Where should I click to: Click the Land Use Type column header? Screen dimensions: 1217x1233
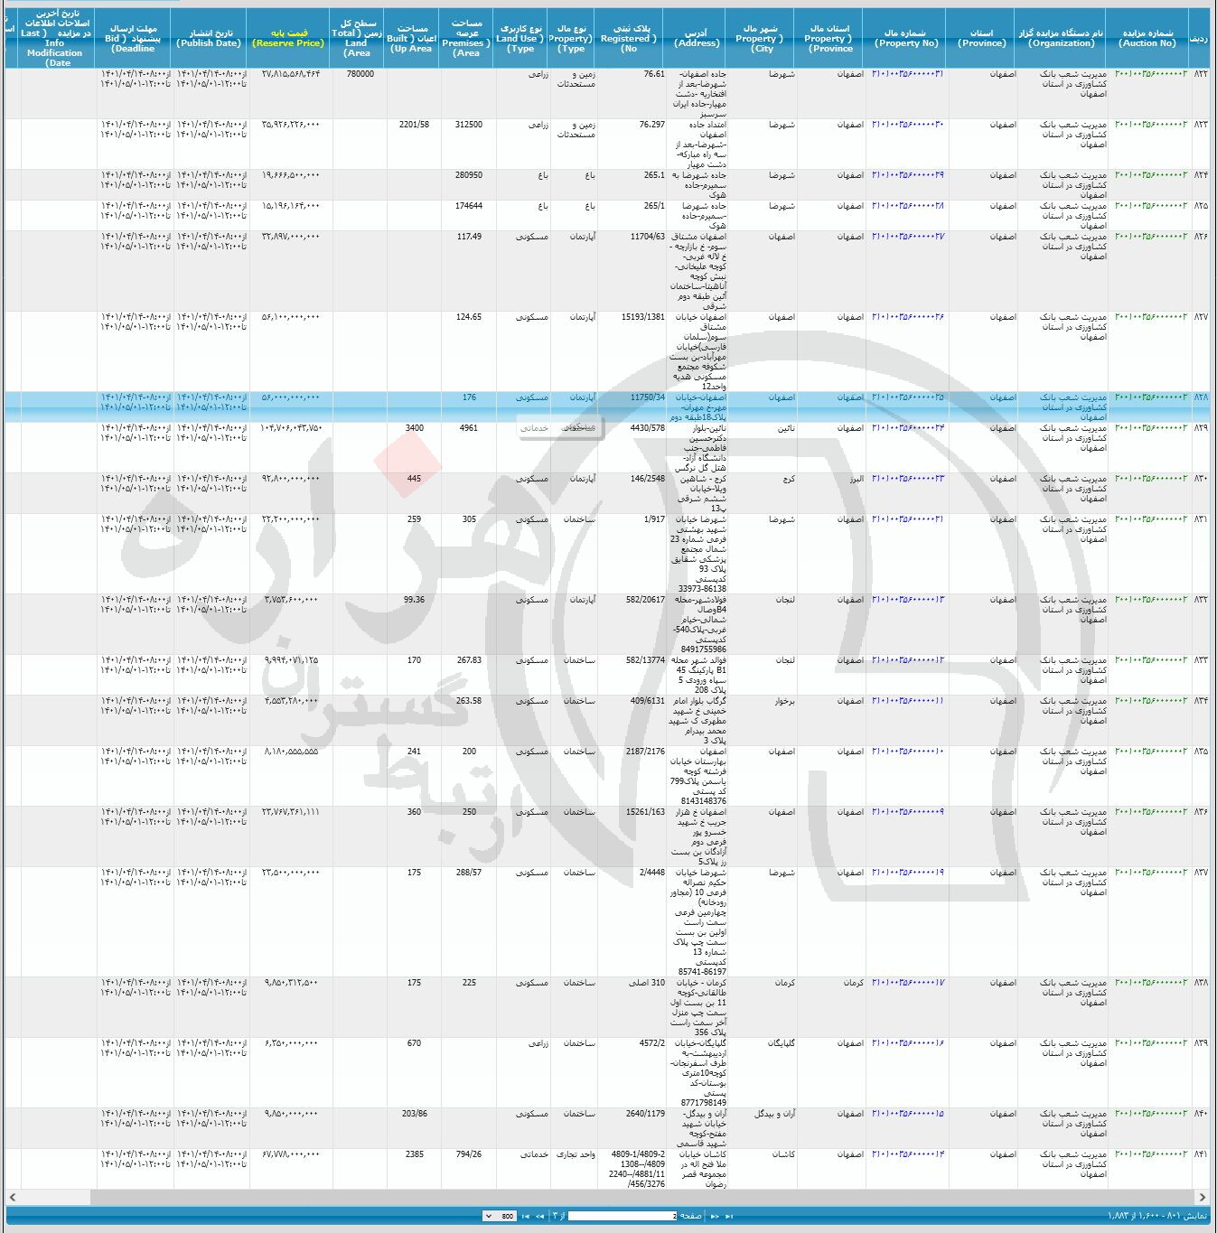pos(520,38)
